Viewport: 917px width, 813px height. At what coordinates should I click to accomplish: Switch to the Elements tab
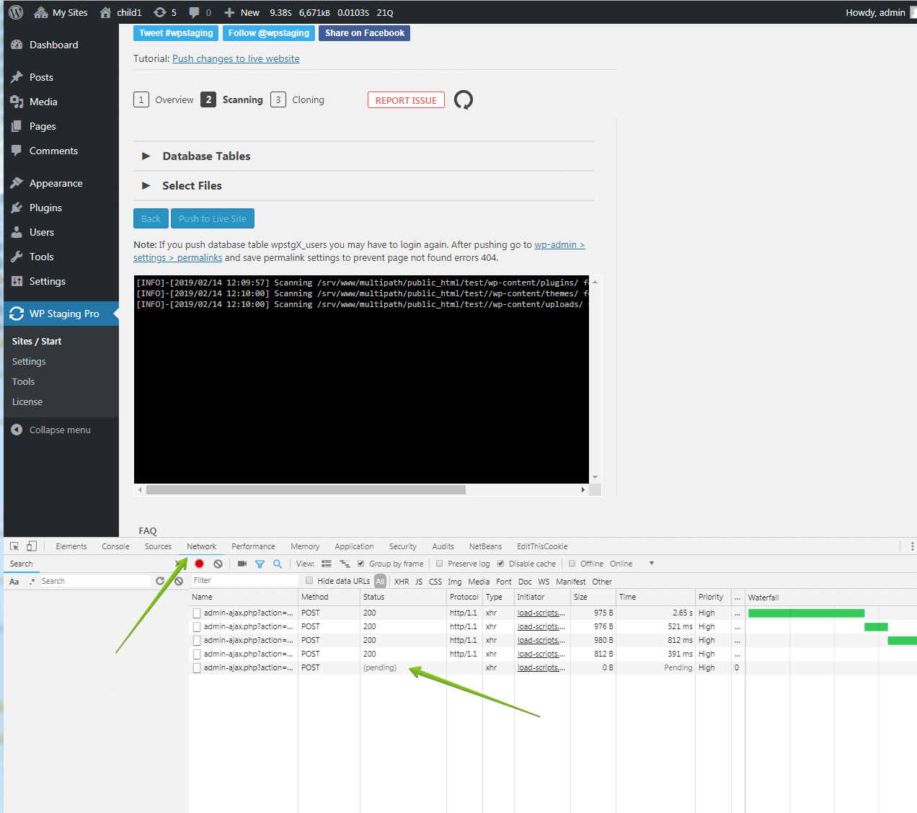[71, 546]
